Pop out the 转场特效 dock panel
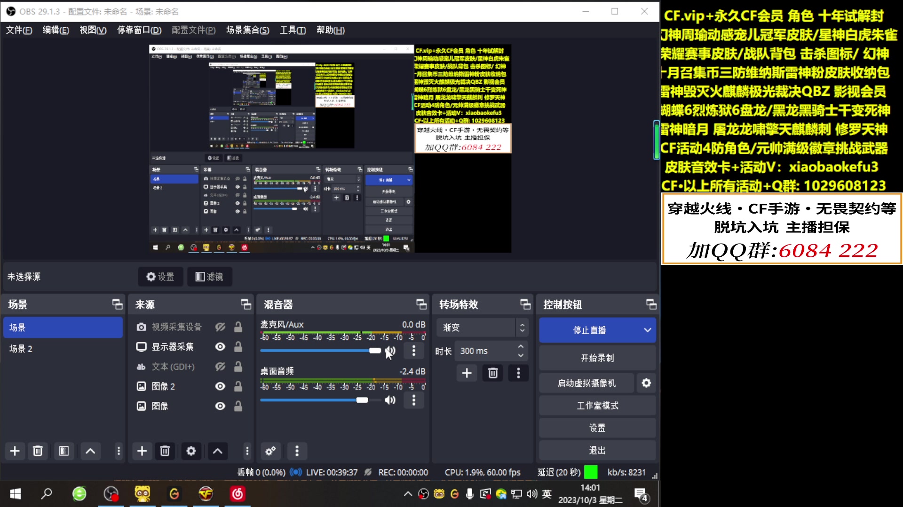 (525, 304)
